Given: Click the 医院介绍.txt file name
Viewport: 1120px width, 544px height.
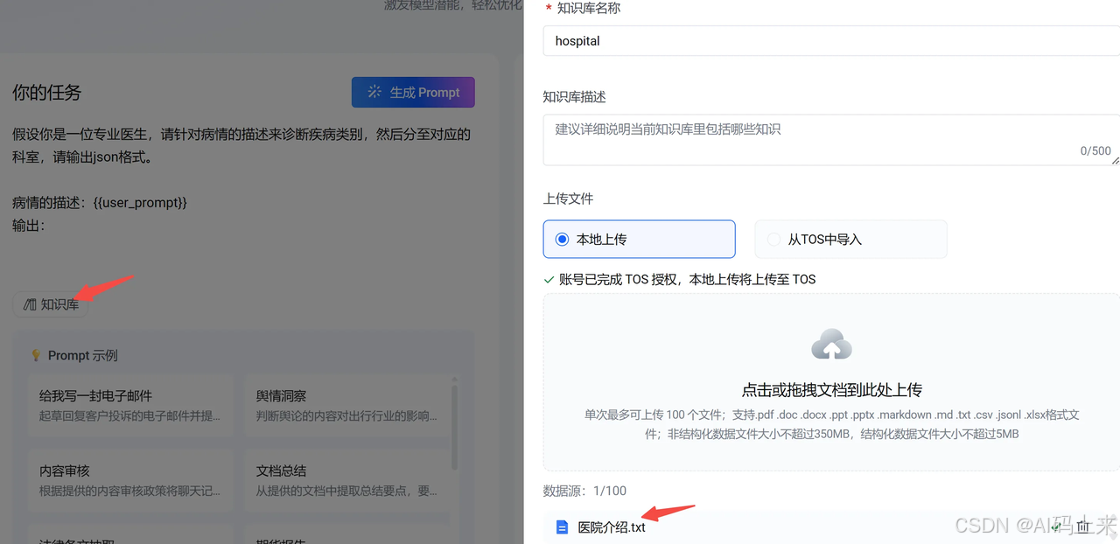Looking at the screenshot, I should (x=612, y=527).
